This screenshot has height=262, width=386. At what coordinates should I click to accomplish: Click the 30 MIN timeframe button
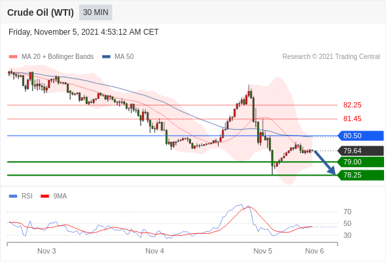pos(96,12)
